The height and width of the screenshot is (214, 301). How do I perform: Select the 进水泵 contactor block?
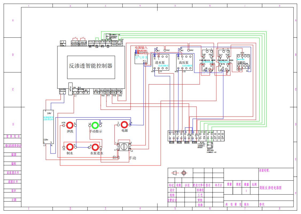tap(161, 62)
